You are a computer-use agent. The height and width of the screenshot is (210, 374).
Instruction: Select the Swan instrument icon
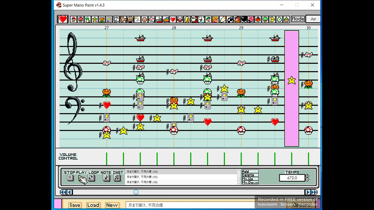coord(138,19)
